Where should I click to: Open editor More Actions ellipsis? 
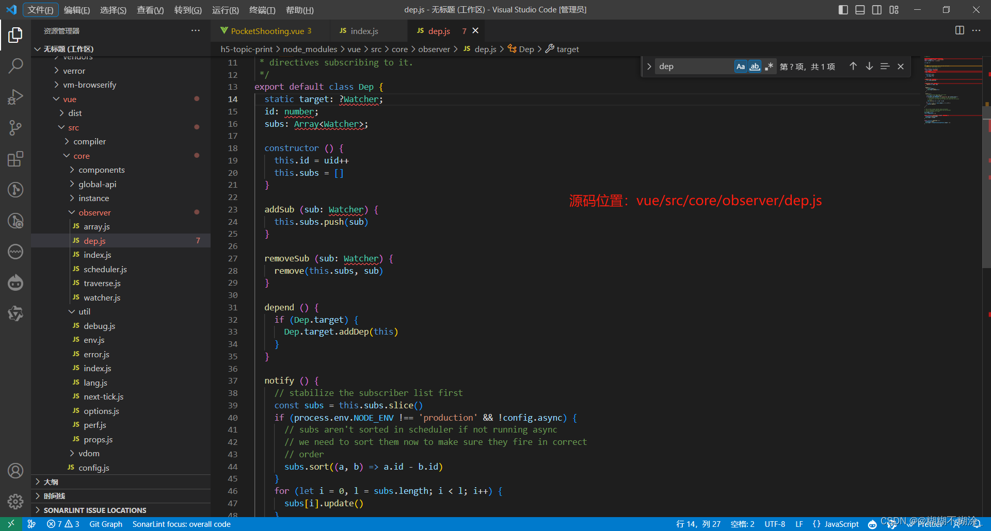point(976,30)
